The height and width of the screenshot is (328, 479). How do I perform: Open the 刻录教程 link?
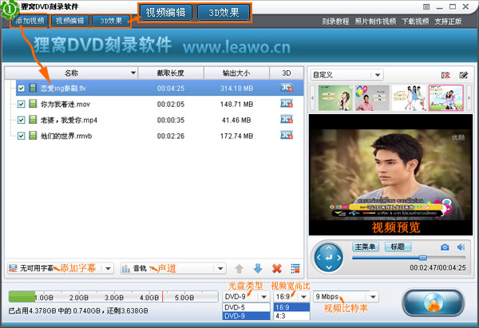(x=335, y=22)
